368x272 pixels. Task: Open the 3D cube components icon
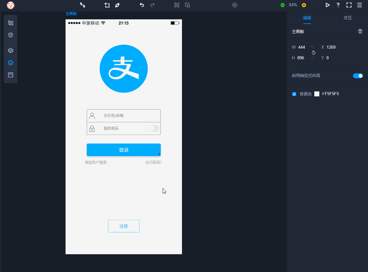[11, 51]
